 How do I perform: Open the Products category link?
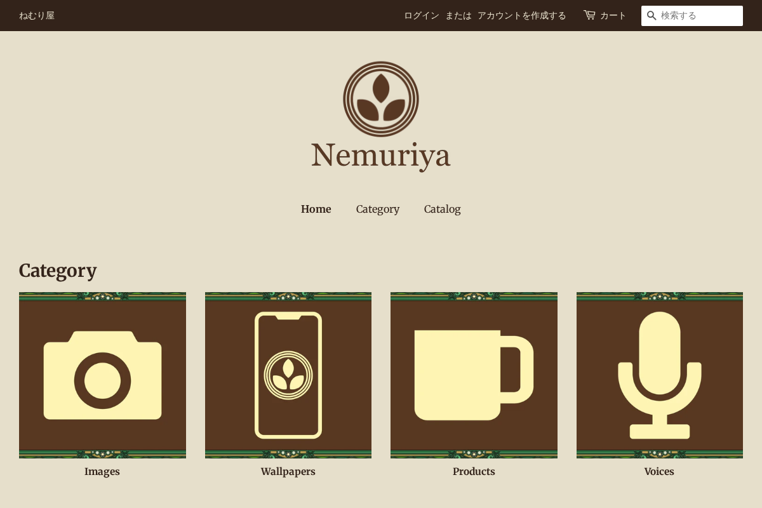[474, 471]
